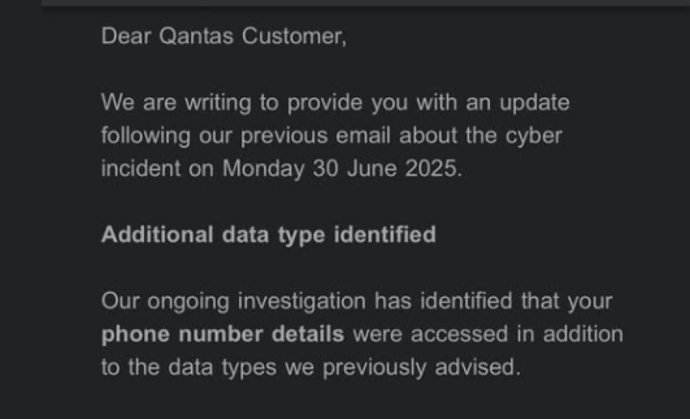Click the word "Monday" in the email
Viewport: 690px width, 419px height.
tap(263, 169)
